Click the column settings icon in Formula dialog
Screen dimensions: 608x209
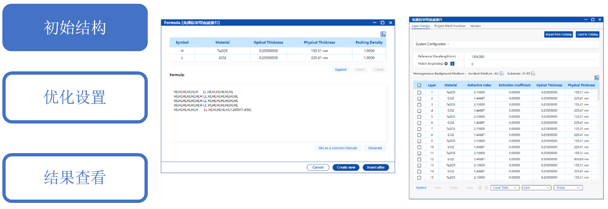pos(383,34)
